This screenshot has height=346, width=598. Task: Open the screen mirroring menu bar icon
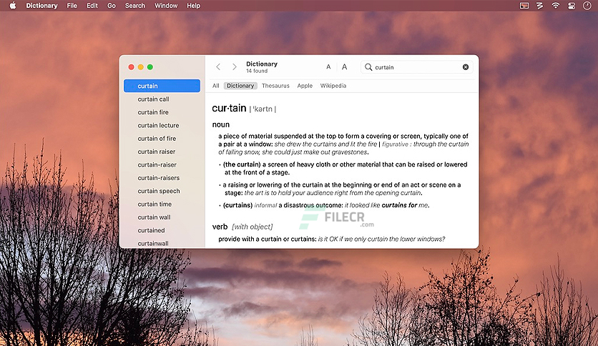click(524, 5)
